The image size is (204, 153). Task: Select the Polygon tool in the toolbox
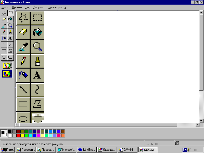pos(10,51)
